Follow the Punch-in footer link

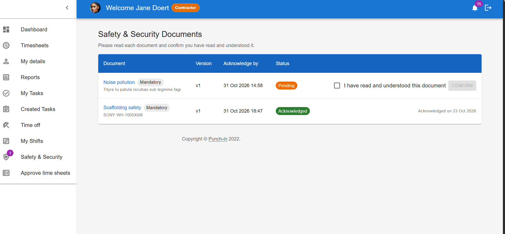click(x=218, y=139)
